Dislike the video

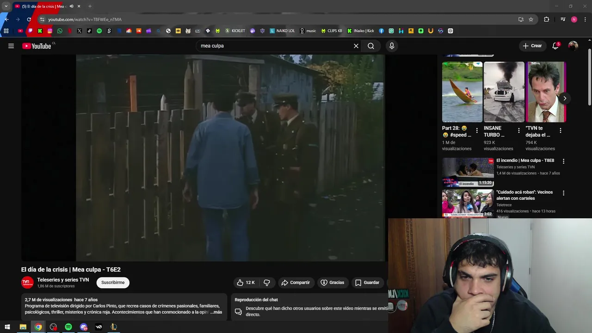(267, 283)
